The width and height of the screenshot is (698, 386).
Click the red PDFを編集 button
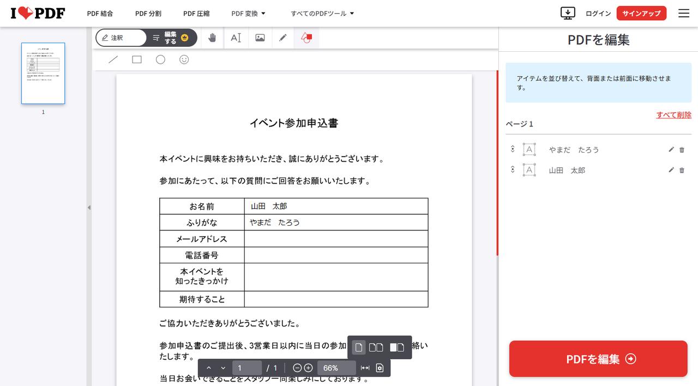598,359
